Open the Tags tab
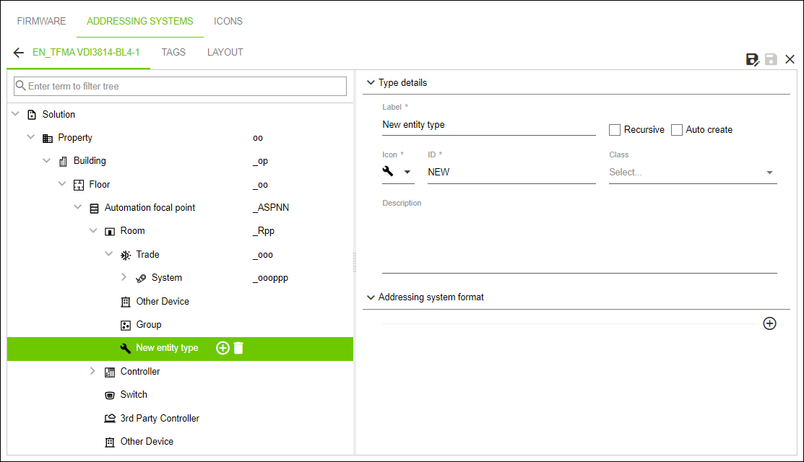This screenshot has width=804, height=462. pyautogui.click(x=173, y=52)
